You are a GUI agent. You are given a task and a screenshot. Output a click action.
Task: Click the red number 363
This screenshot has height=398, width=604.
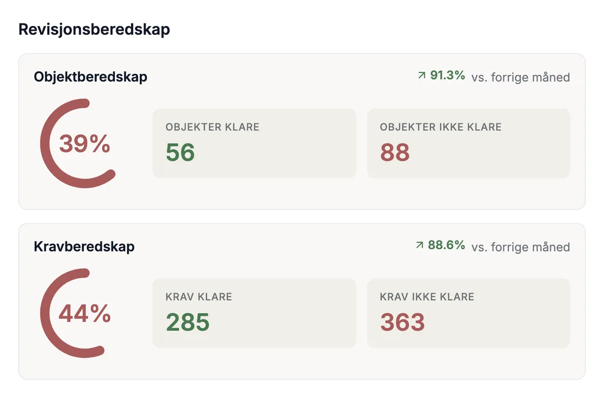pos(402,322)
